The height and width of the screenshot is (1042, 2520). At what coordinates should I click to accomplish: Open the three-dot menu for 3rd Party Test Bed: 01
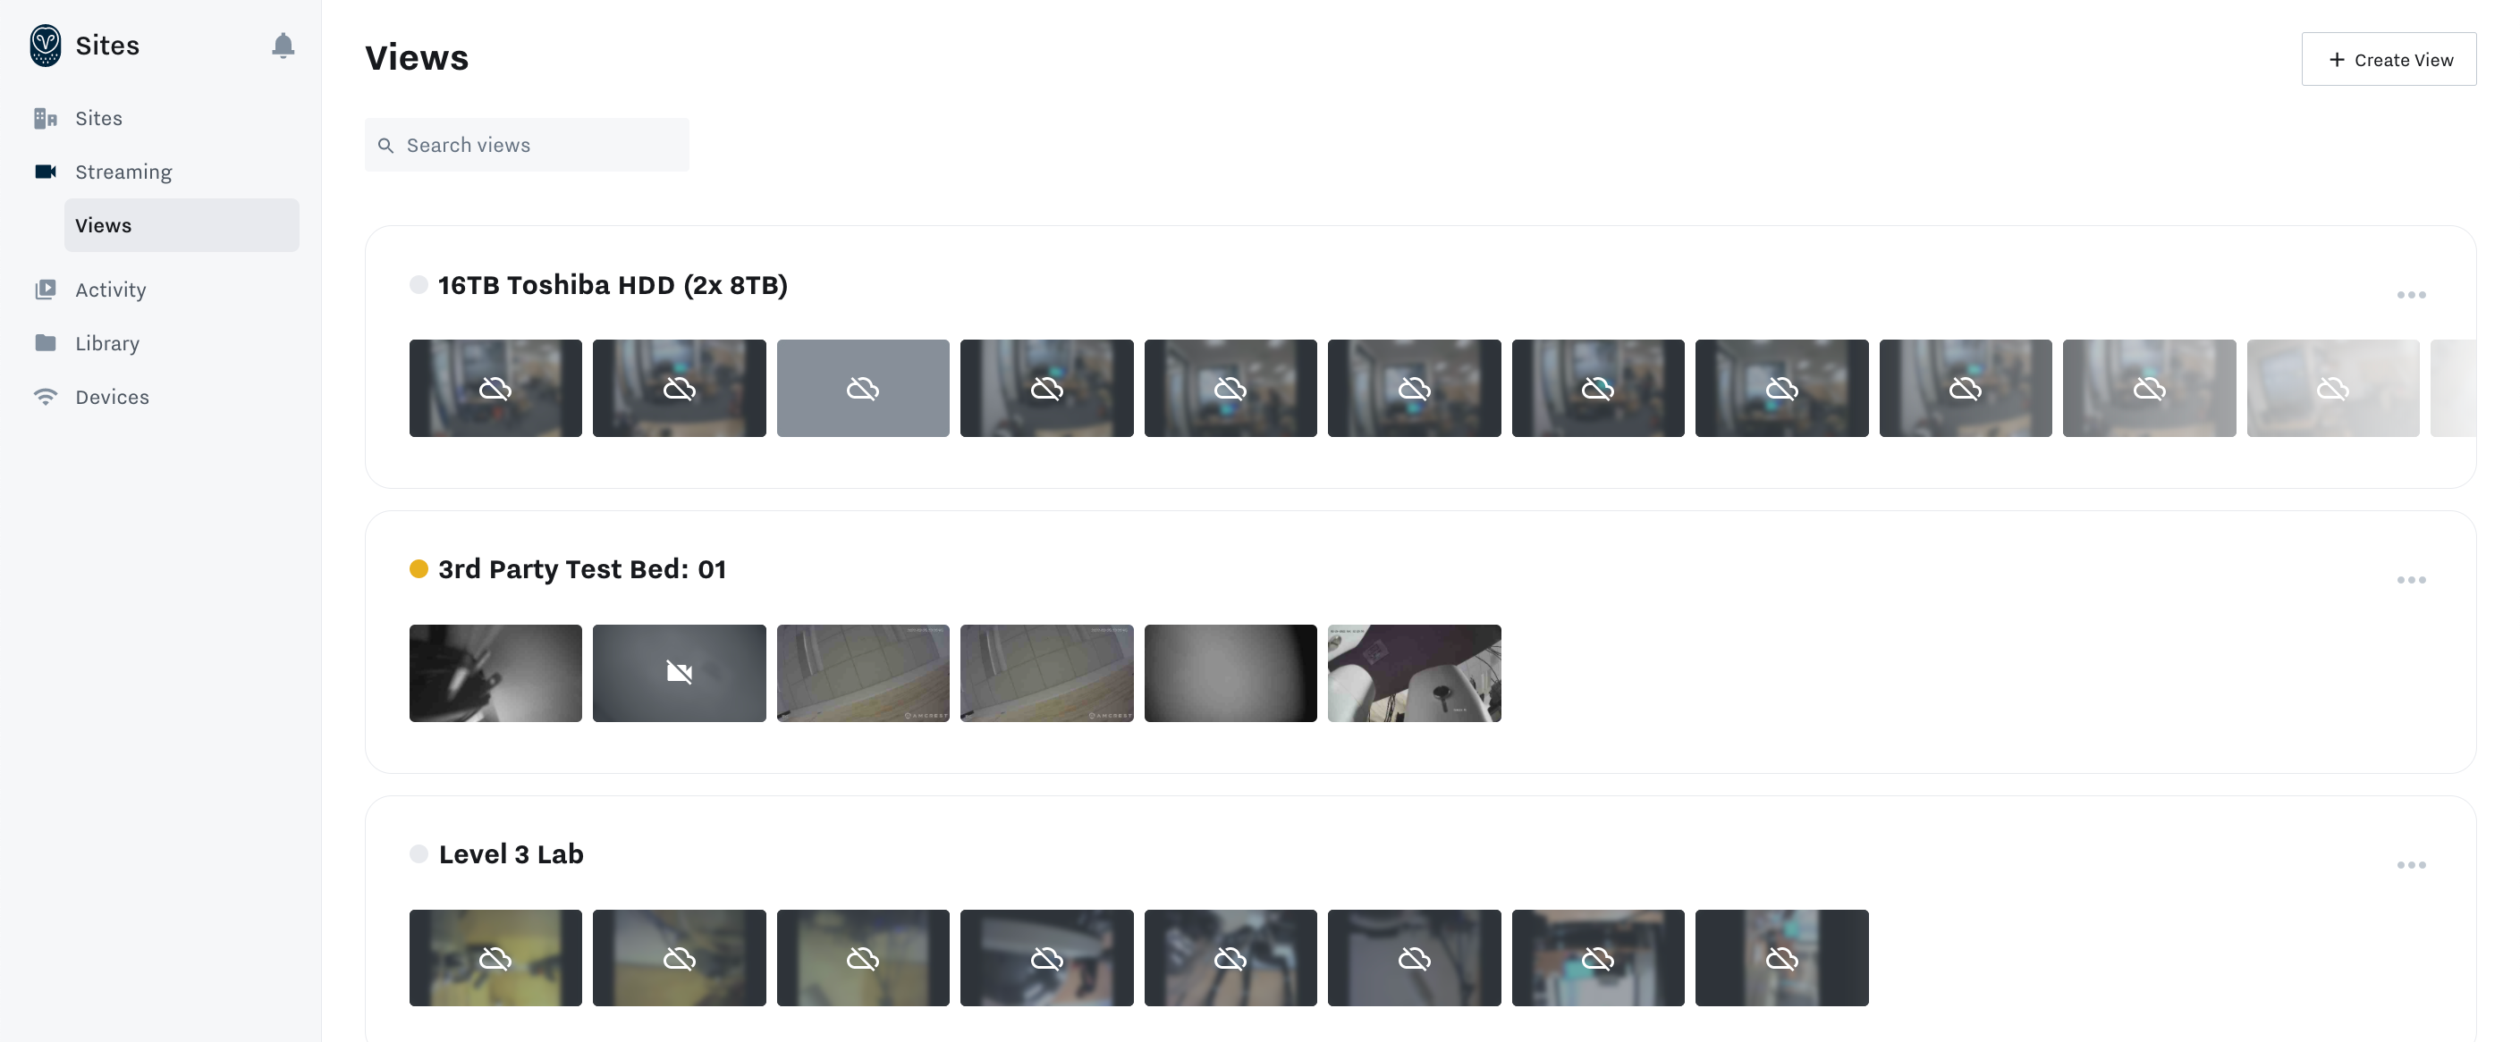(2410, 580)
